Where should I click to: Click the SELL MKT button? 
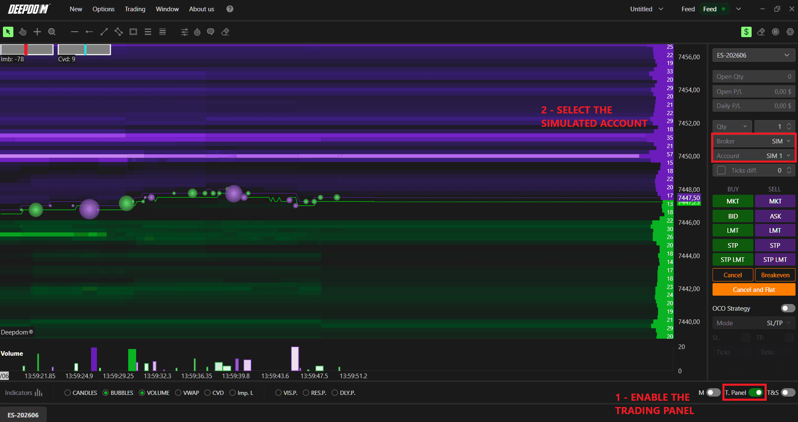click(775, 201)
